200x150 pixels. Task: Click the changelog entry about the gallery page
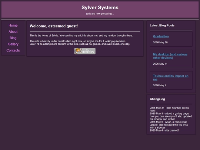[x=171, y=116]
